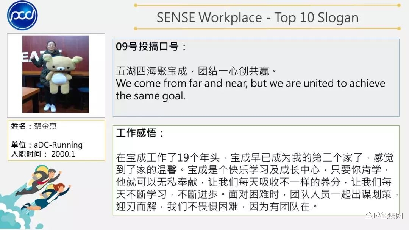409x230 pixels.
Task: Select the employee photo with teddy bear
Action: coord(56,74)
